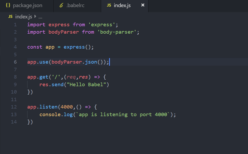The image size is (248, 154).
Task: Select line number 6 in the gutter
Action: pos(15,62)
